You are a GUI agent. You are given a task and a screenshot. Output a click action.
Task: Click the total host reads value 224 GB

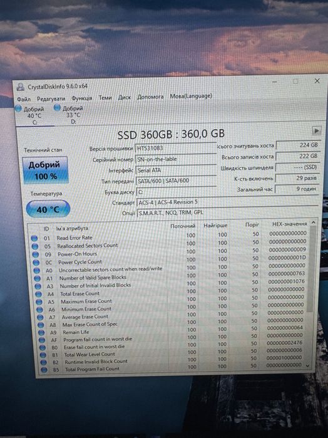(x=298, y=145)
